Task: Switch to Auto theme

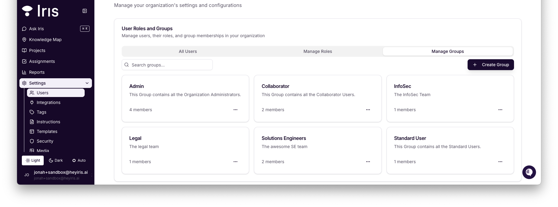Action: click(x=79, y=160)
